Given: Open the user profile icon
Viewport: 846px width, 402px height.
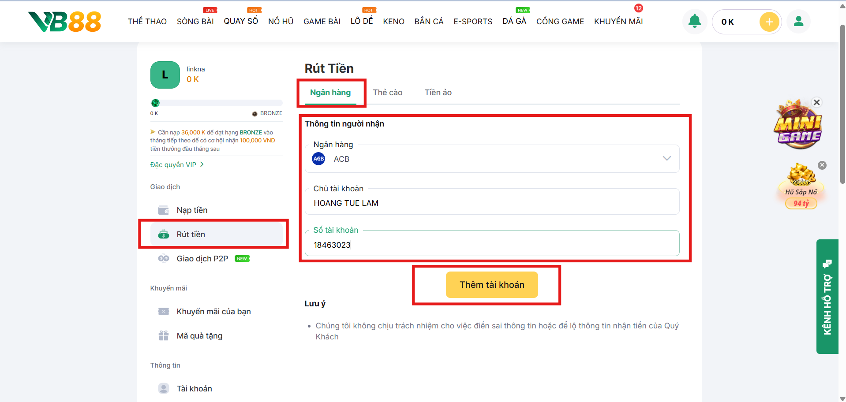Looking at the screenshot, I should point(798,22).
